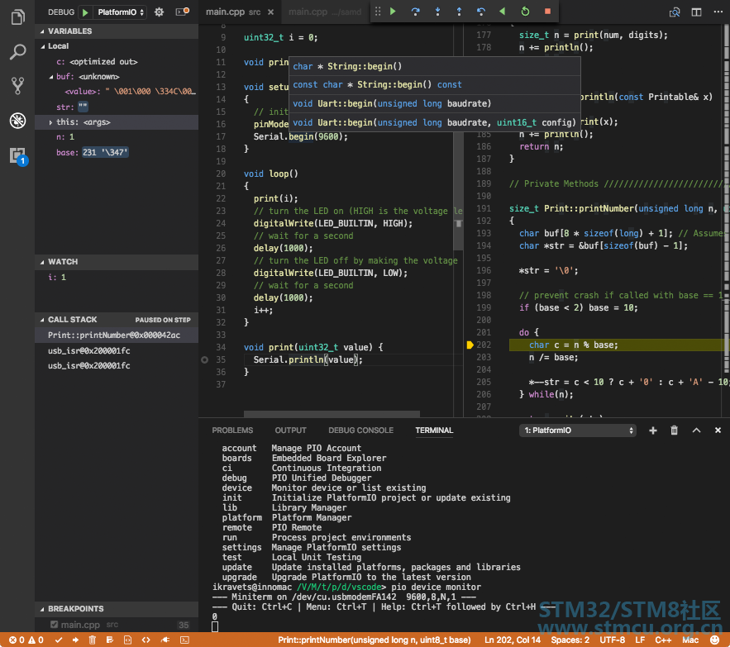The width and height of the screenshot is (730, 647).
Task: Open the Search view in the activity bar
Action: 17,52
